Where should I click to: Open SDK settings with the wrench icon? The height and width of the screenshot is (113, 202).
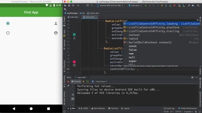point(189,6)
